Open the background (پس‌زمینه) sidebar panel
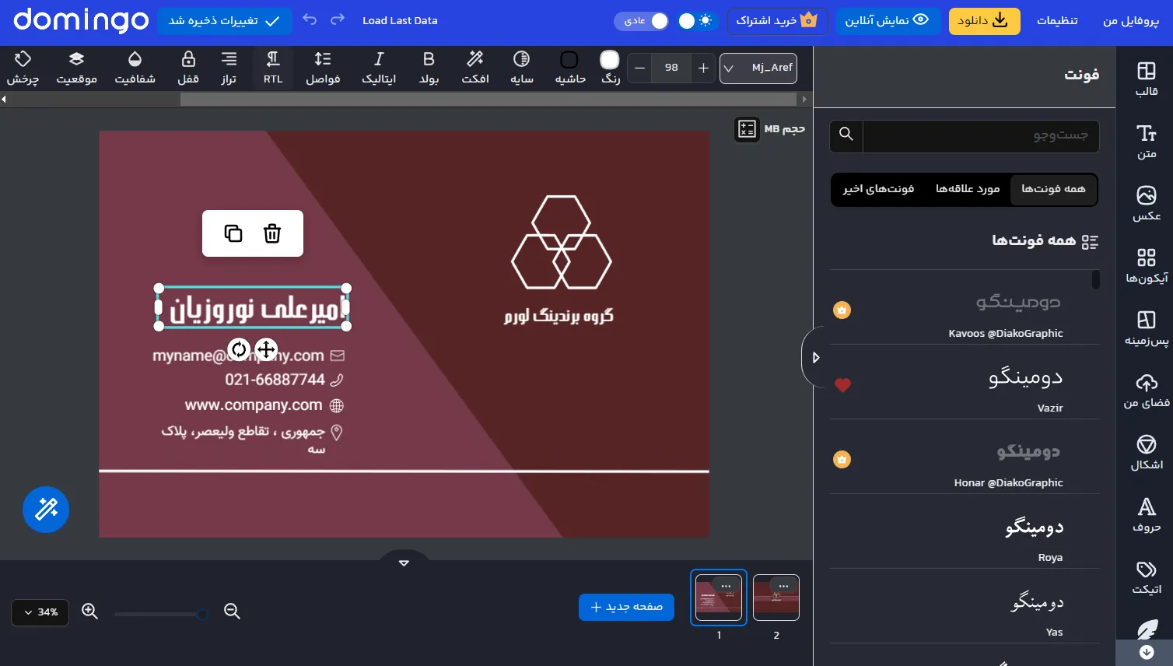The height and width of the screenshot is (666, 1173). point(1147,328)
